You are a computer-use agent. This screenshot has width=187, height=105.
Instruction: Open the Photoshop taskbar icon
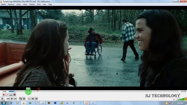pyautogui.click(x=55, y=103)
